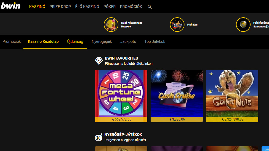Click the blue button at bottom right
Screen dimensions: 269x151
click(x=265, y=149)
